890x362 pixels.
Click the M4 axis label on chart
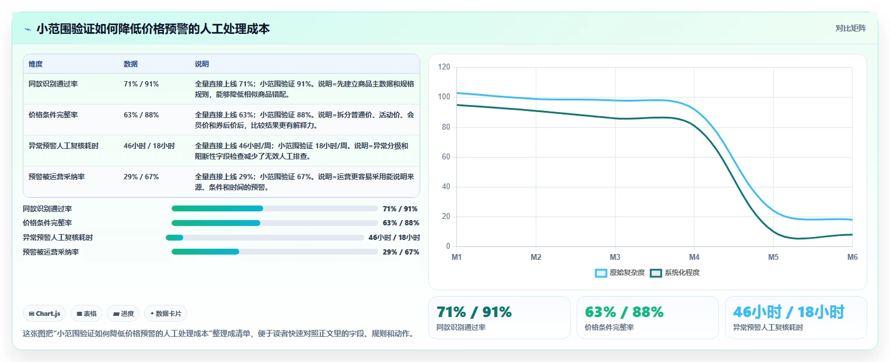tap(694, 257)
